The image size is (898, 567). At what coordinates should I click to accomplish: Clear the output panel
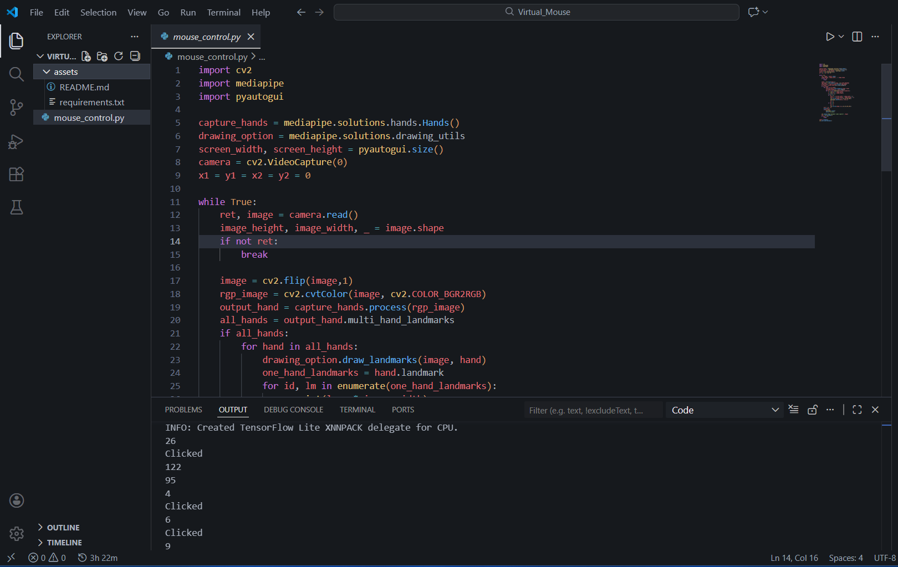[x=794, y=410]
